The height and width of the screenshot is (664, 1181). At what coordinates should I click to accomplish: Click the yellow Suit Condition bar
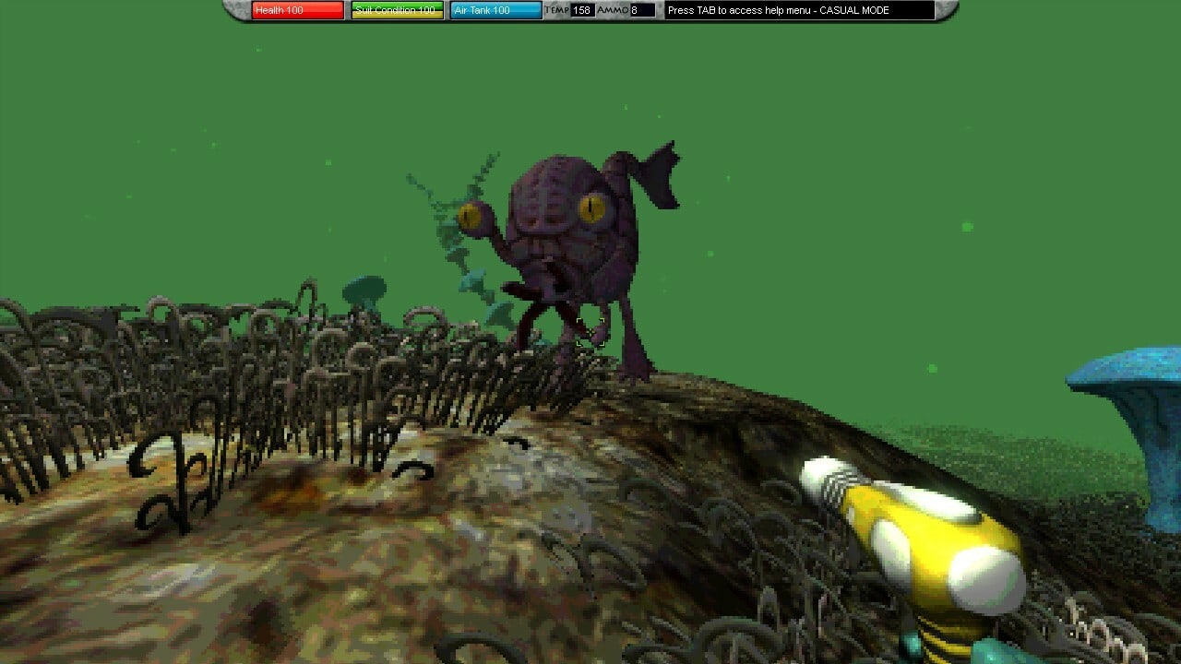(x=398, y=10)
